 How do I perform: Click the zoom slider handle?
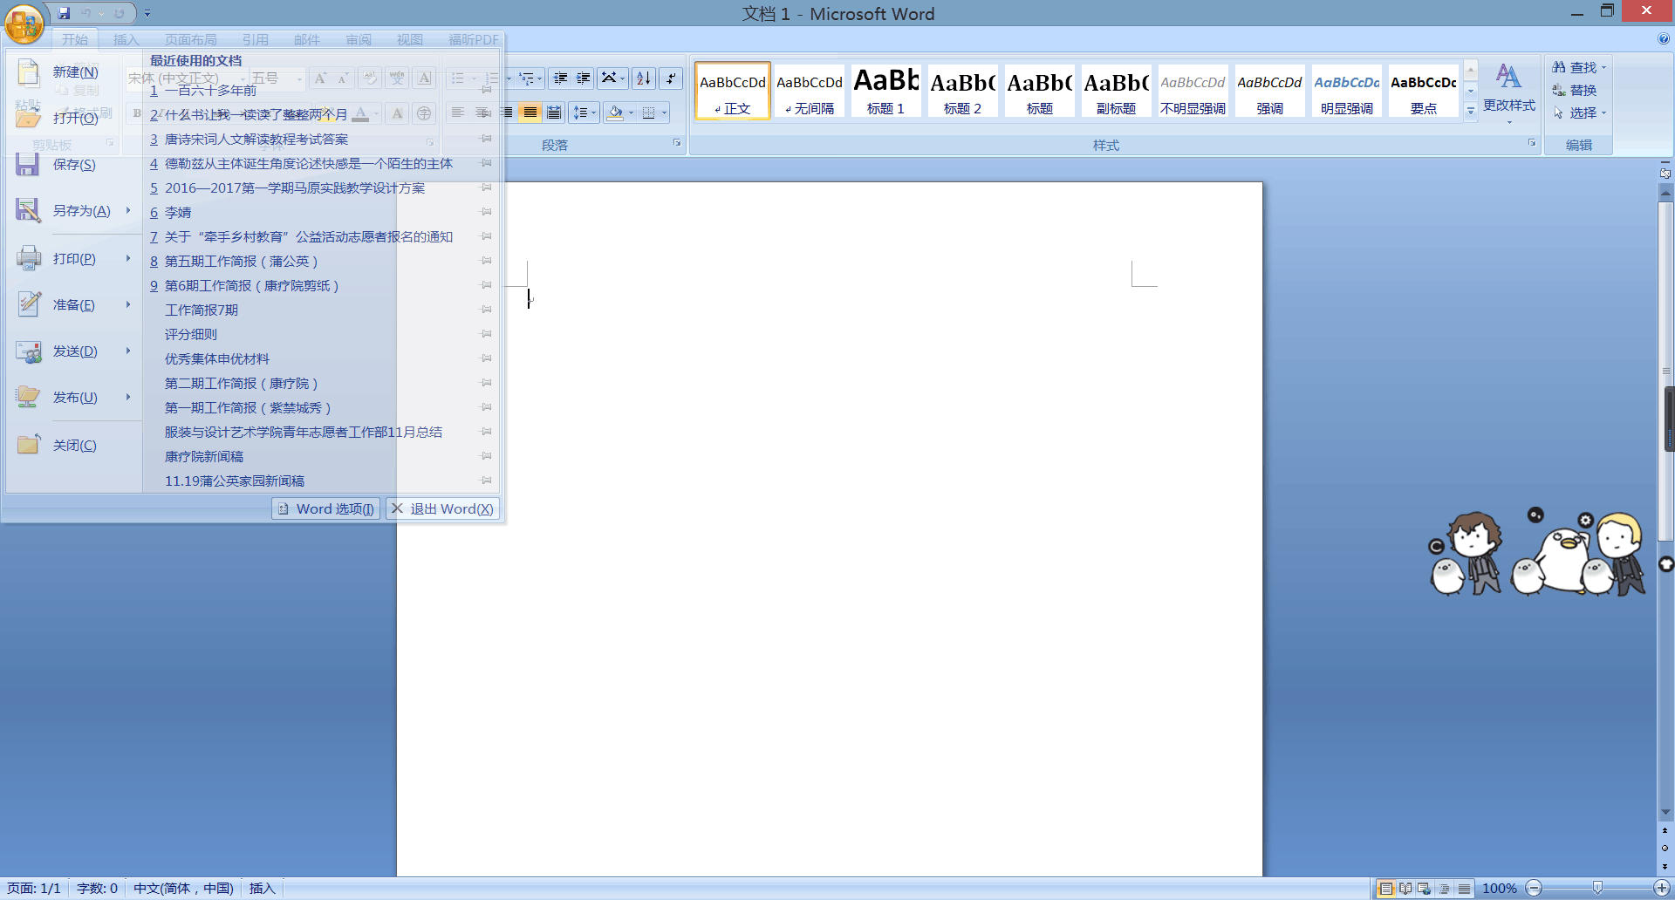[1597, 888]
